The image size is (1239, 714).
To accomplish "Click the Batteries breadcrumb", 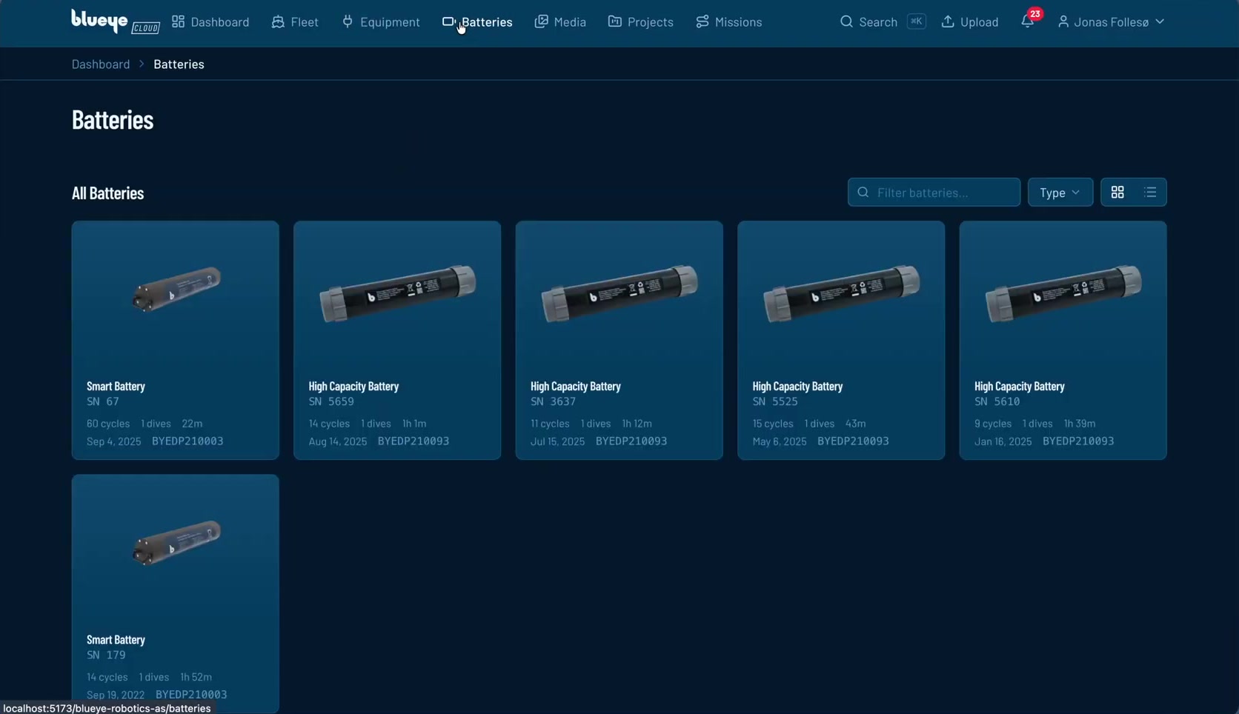I will [179, 64].
